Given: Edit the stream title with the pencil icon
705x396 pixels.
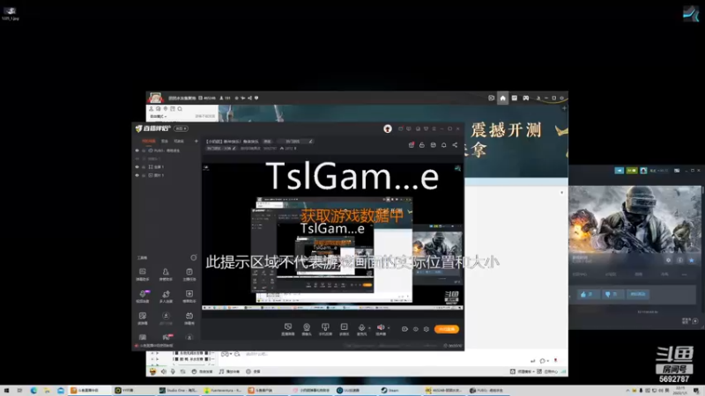Looking at the screenshot, I should coord(310,142).
